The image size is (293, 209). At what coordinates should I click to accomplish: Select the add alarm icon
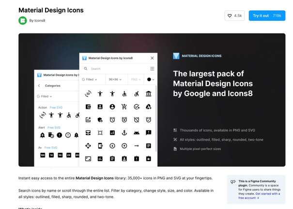pyautogui.click(x=124, y=119)
